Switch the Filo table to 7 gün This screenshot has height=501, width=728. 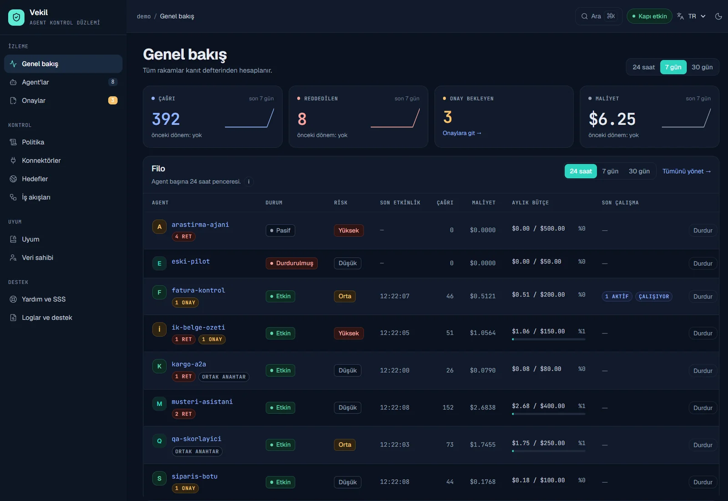tap(610, 171)
